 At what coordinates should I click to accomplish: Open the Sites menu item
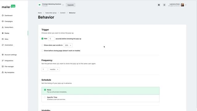click(x=6, y=39)
